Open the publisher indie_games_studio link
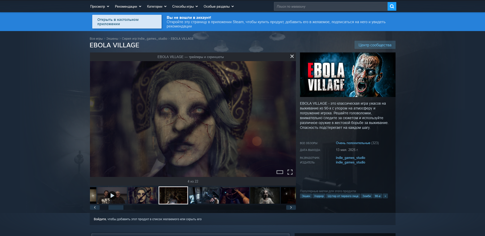Screen dimensions: 485x236 click(x=350, y=162)
